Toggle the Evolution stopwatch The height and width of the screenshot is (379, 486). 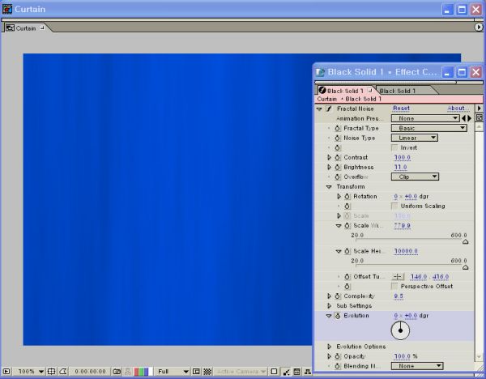338,316
